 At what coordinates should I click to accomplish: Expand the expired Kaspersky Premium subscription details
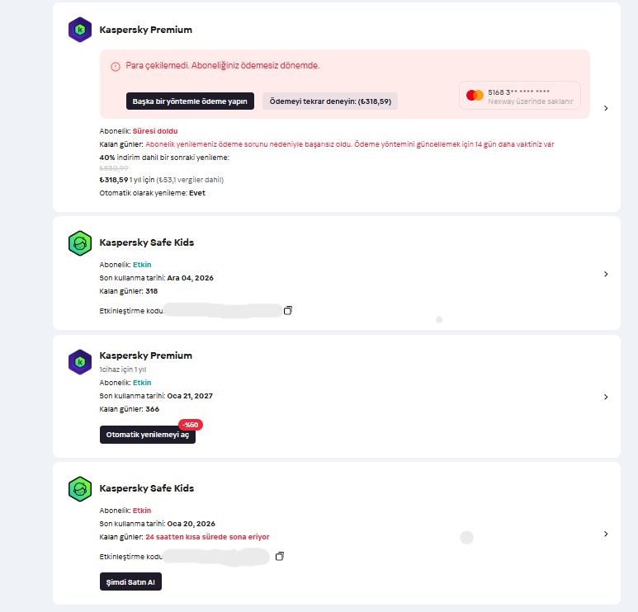(x=606, y=108)
